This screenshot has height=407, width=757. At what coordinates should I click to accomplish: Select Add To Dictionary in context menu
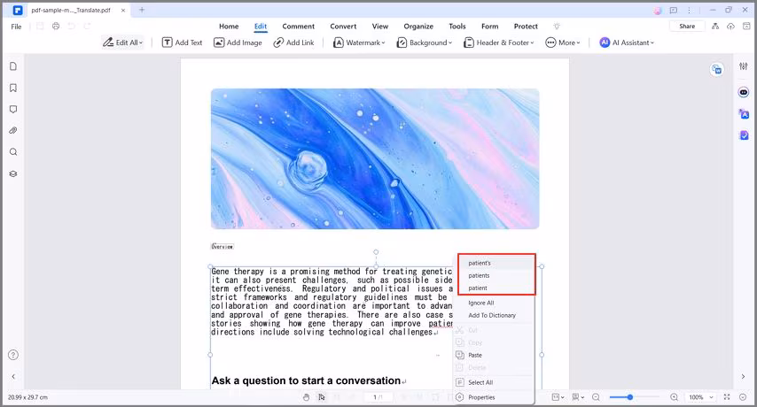494,316
